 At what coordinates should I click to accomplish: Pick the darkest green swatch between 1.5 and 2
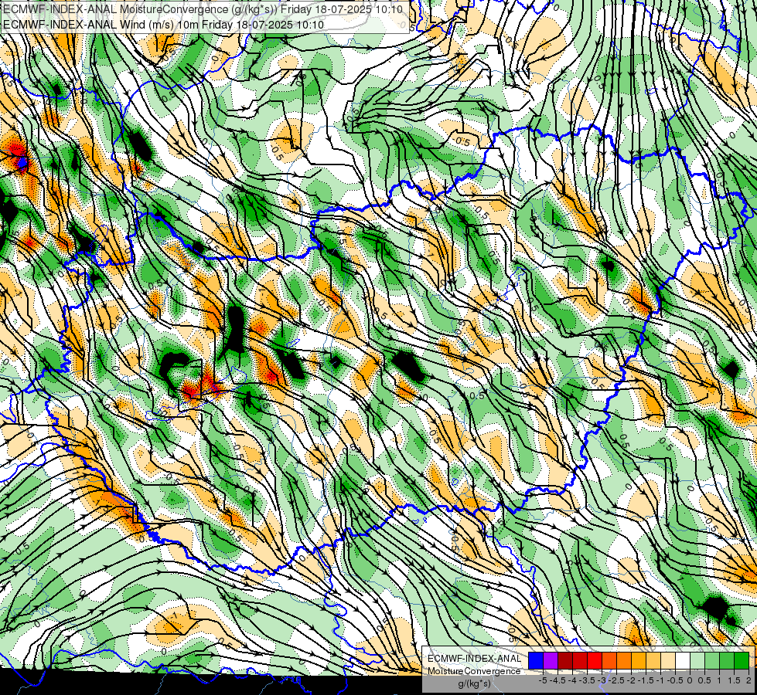pos(742,660)
